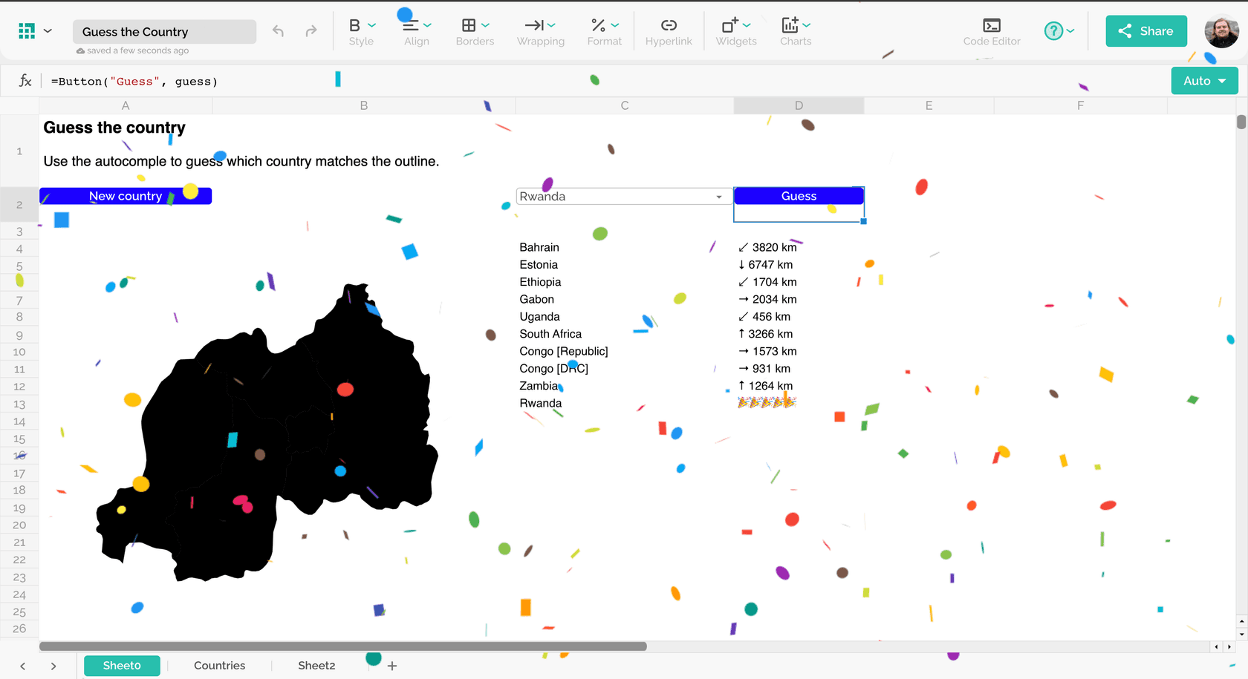Expand the Widgets dropdown chevron
This screenshot has width=1248, height=679.
747,25
